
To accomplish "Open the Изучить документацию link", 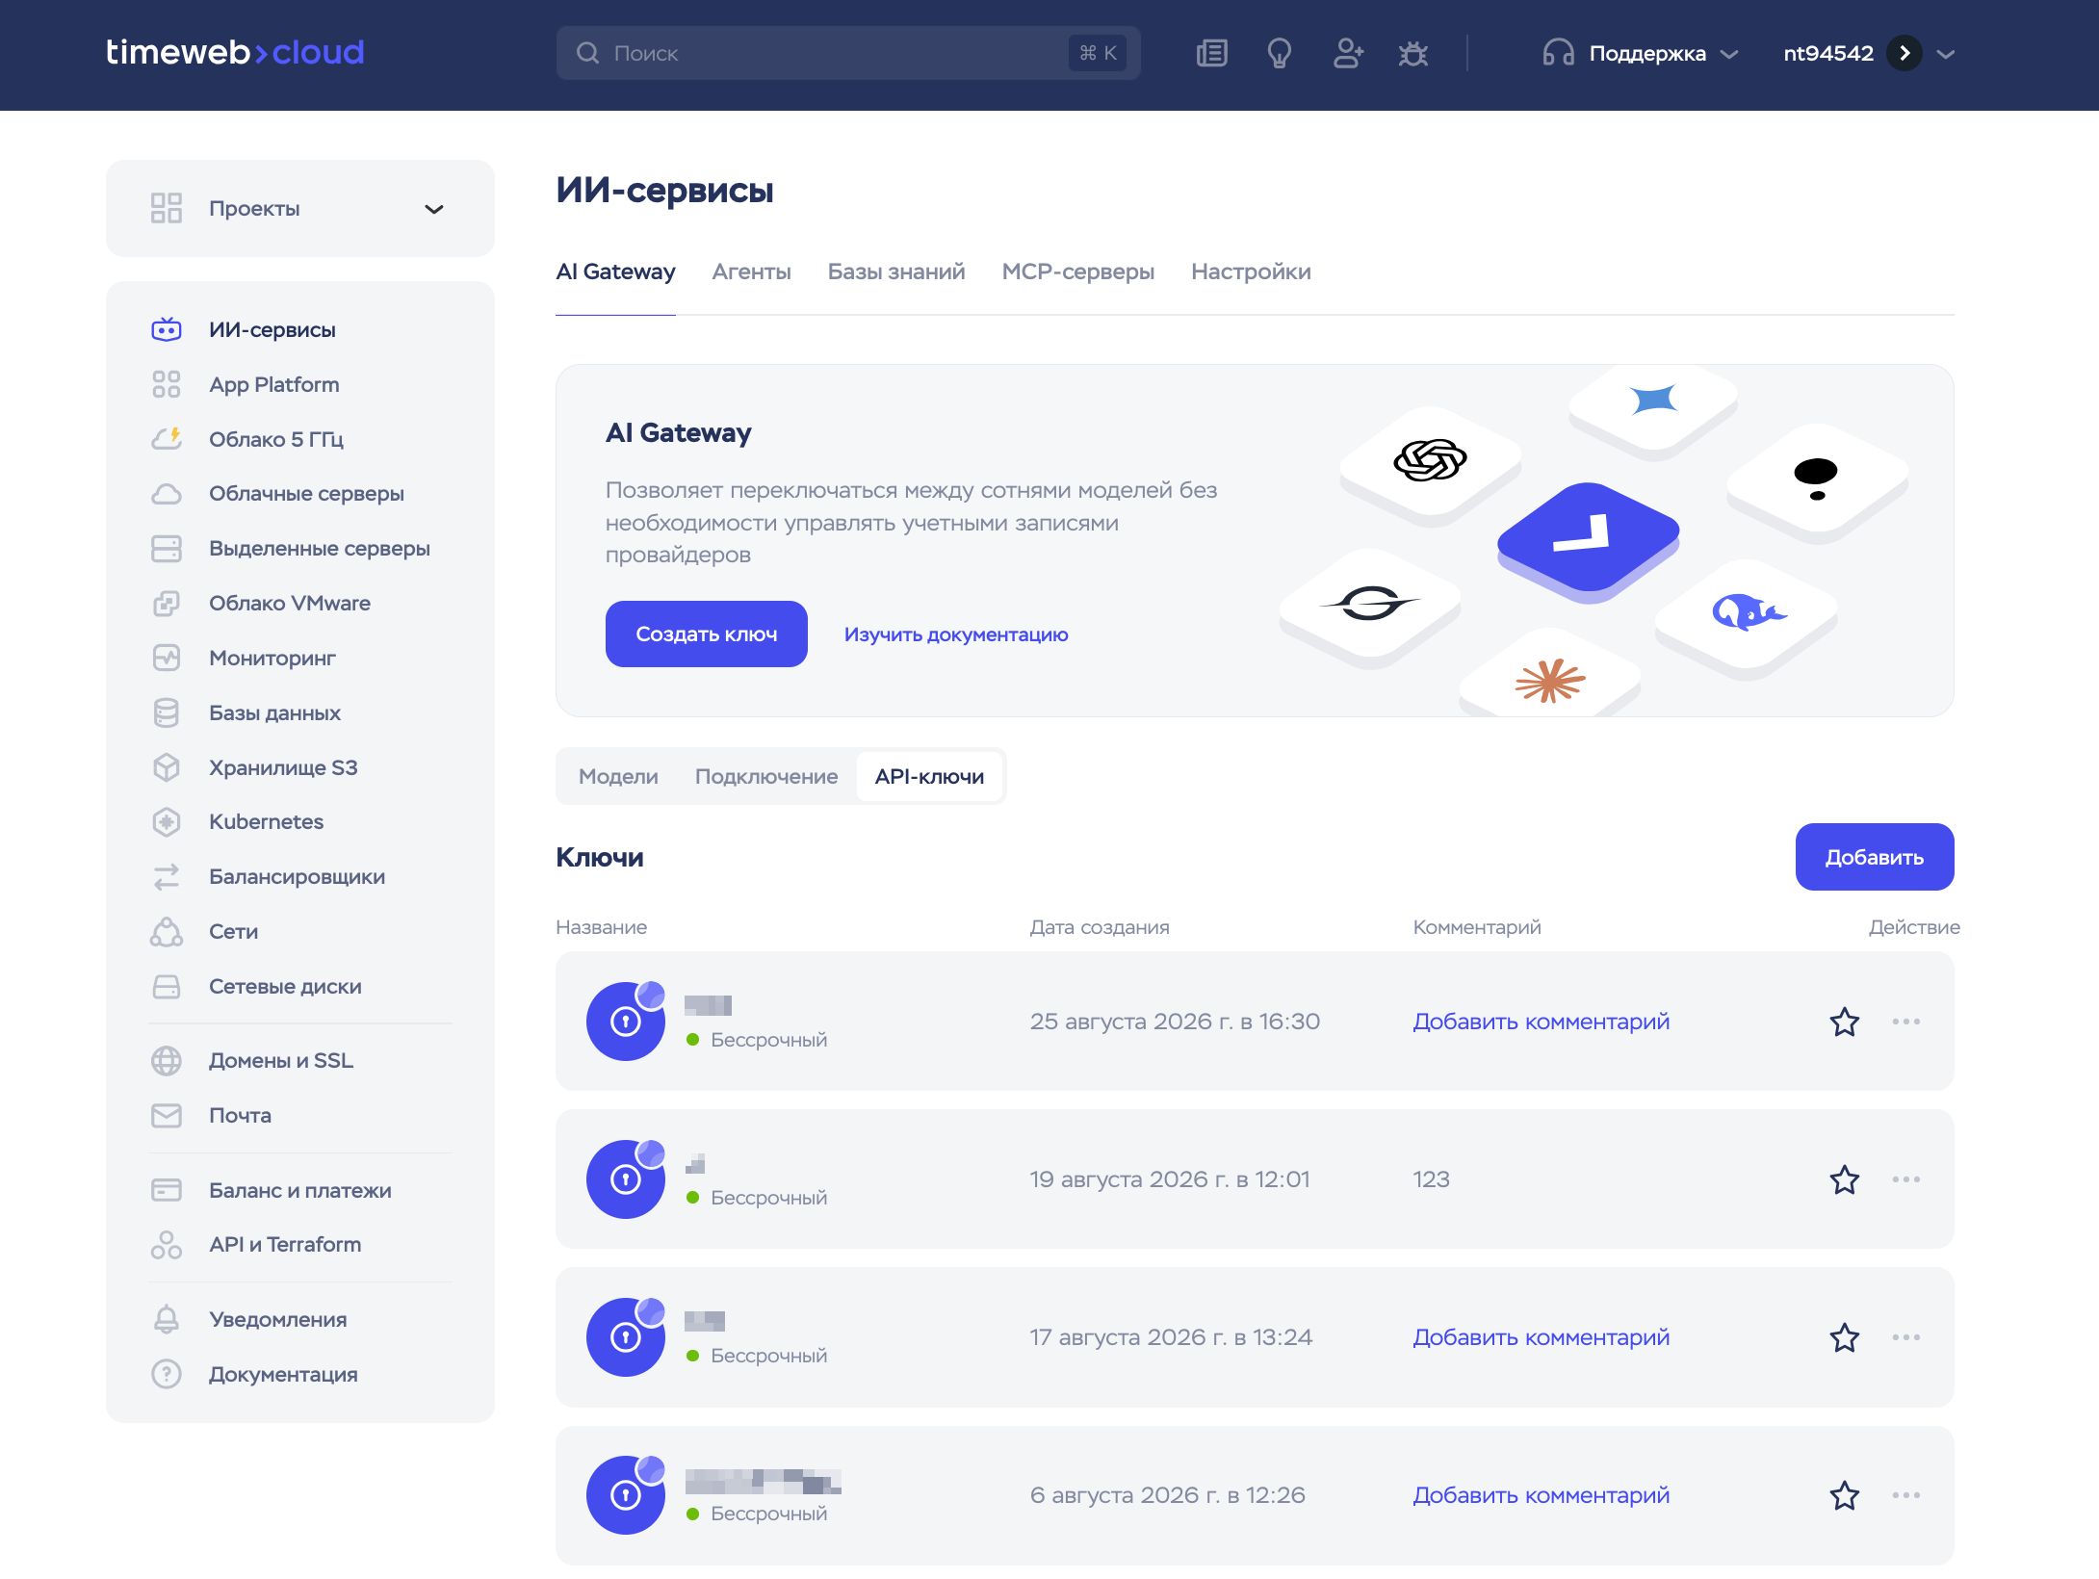I will pos(956,634).
